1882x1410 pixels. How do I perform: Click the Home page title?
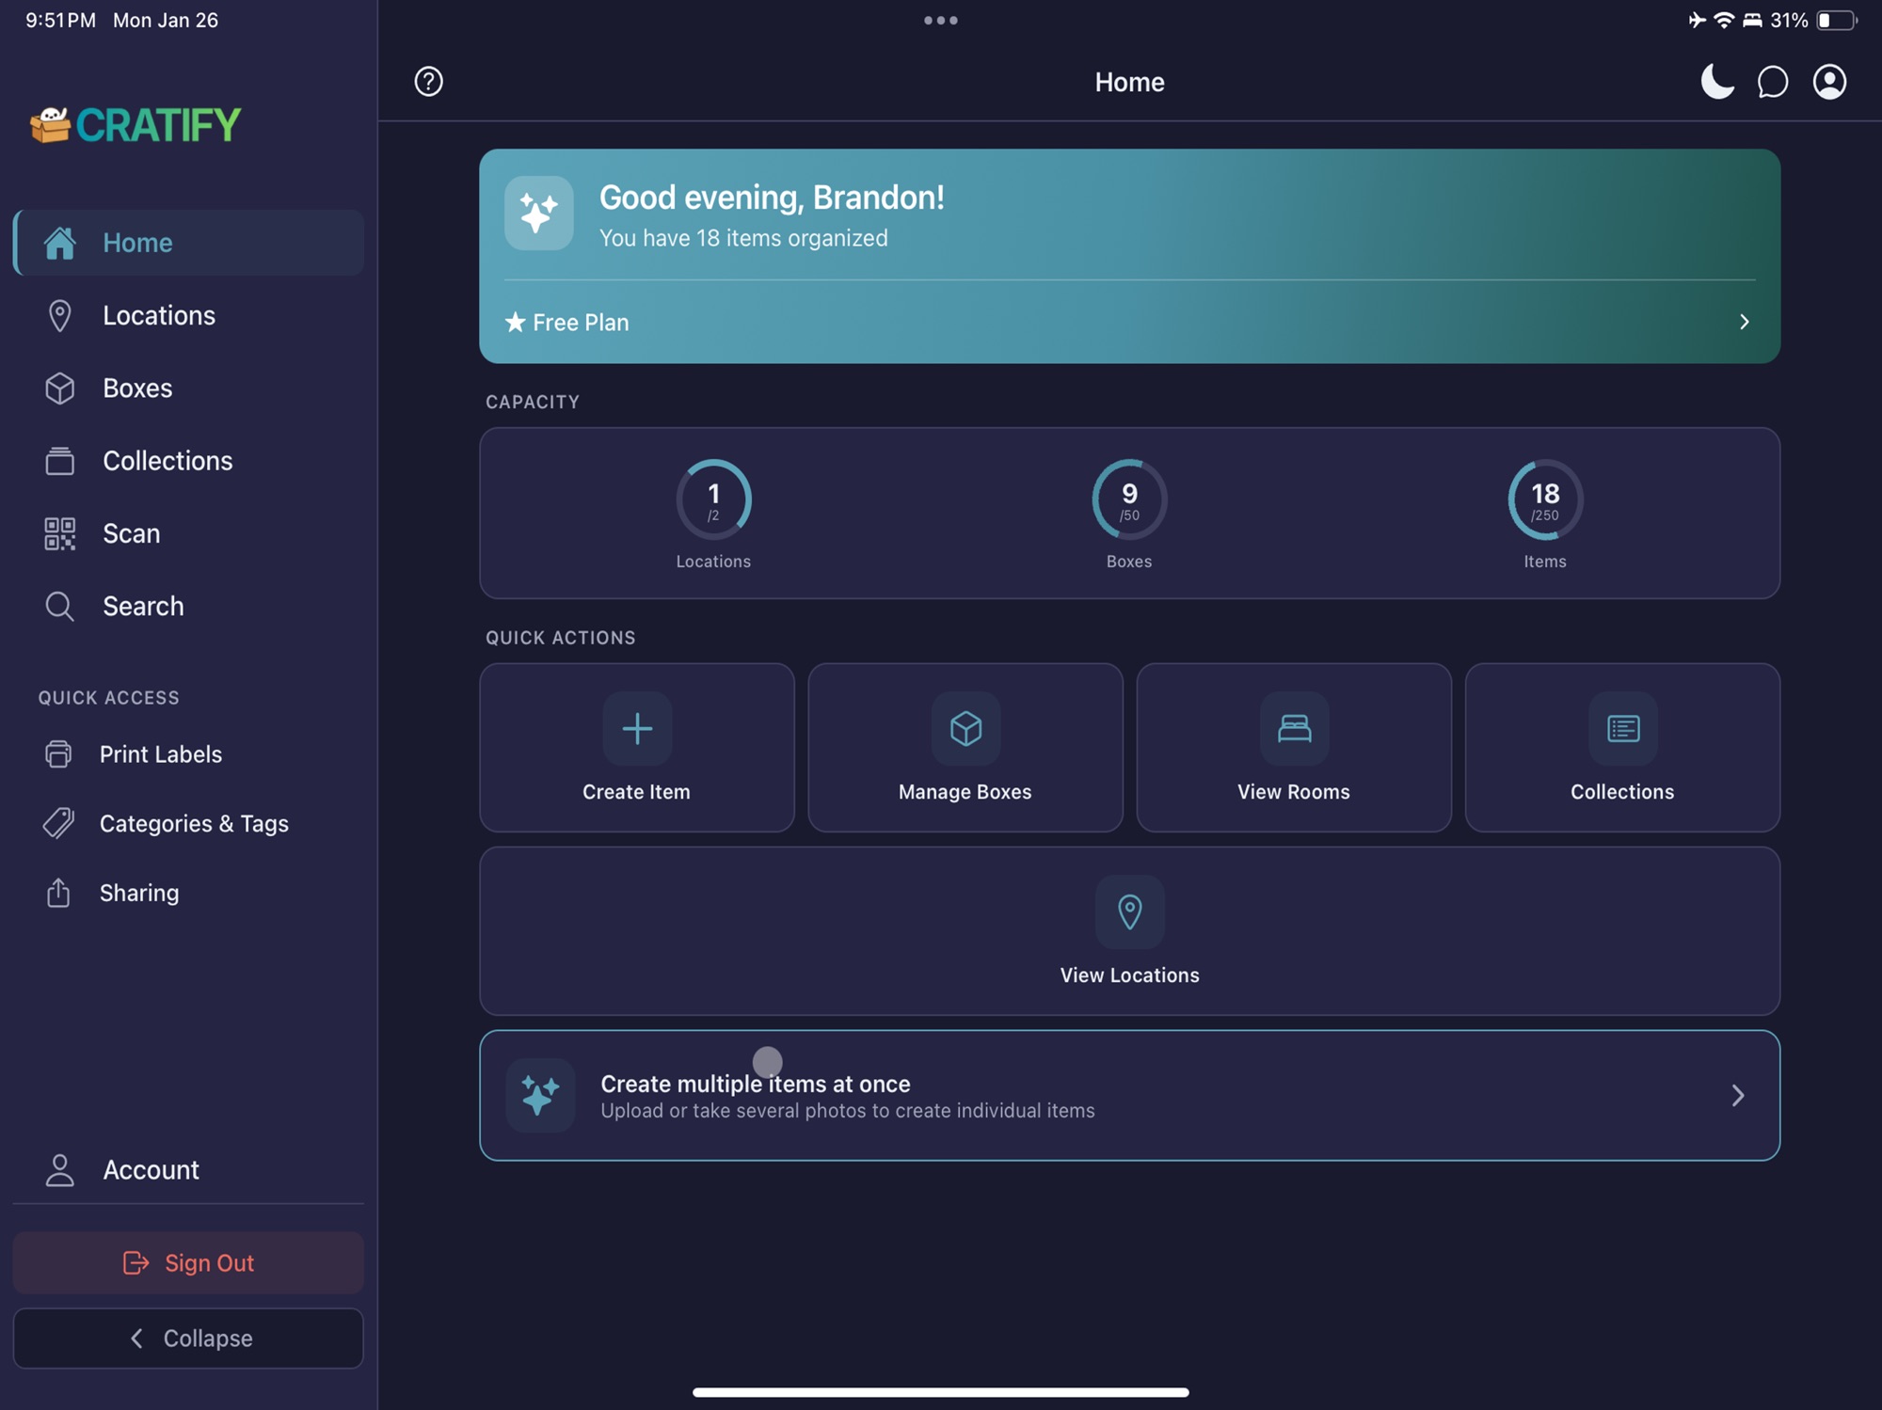click(x=1129, y=82)
